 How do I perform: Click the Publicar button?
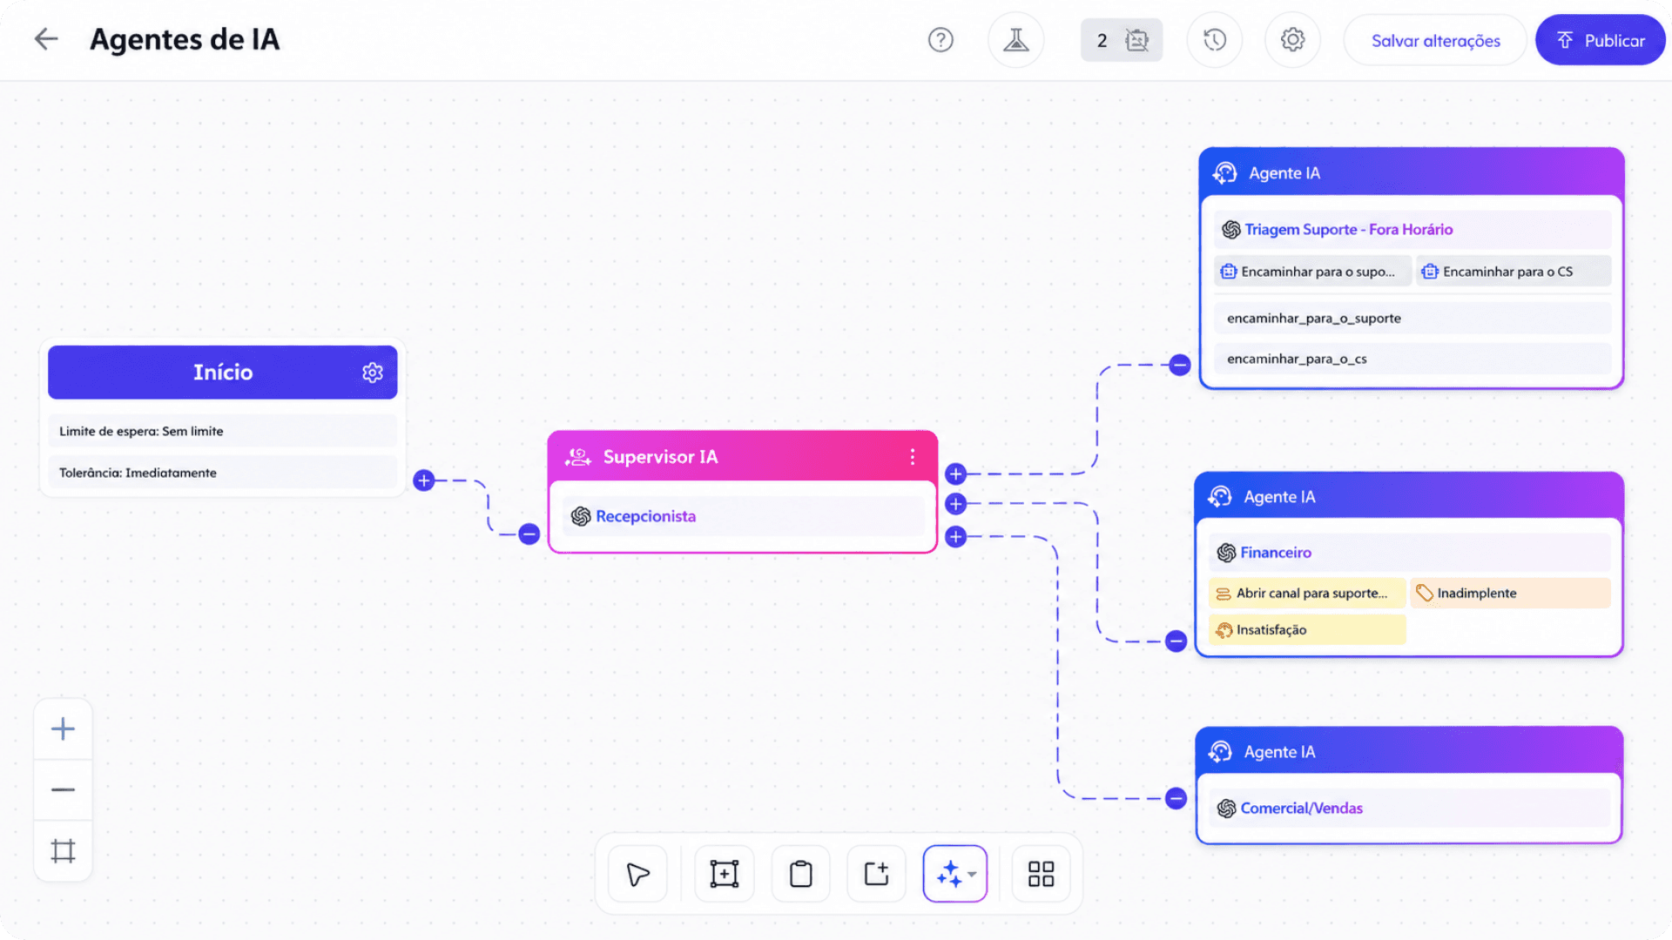pos(1601,40)
